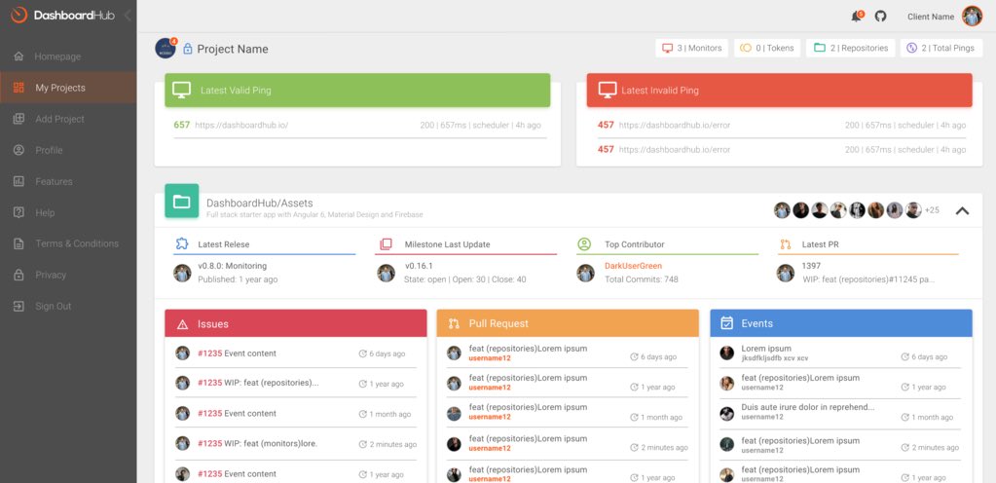Click the Issues warning triangle icon
This screenshot has height=483, width=996.
coord(182,324)
